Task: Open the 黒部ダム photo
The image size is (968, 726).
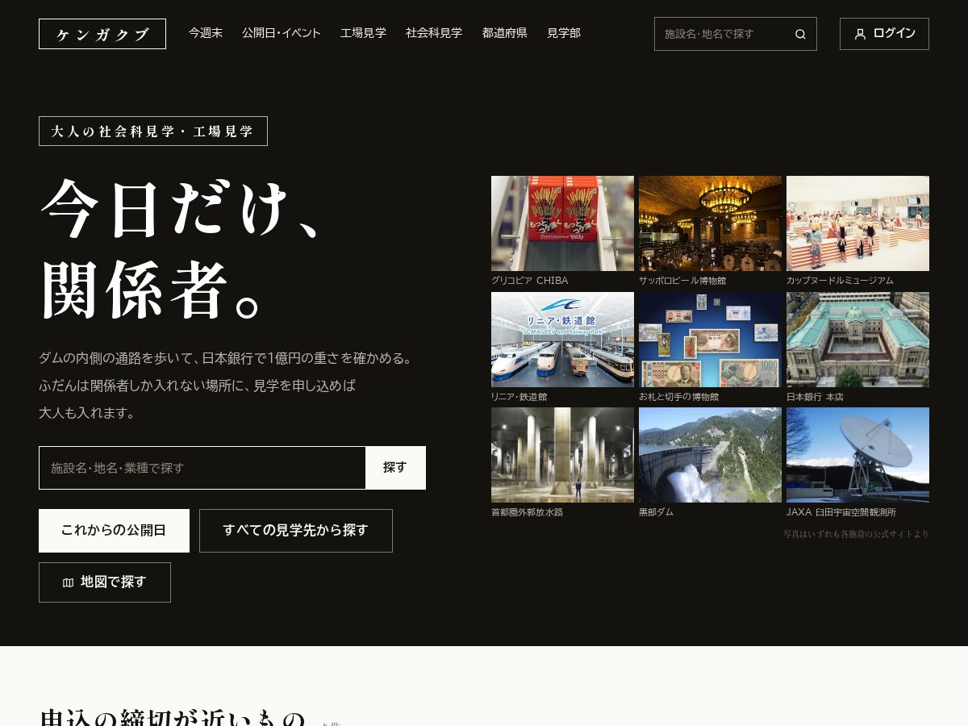Action: tap(710, 455)
